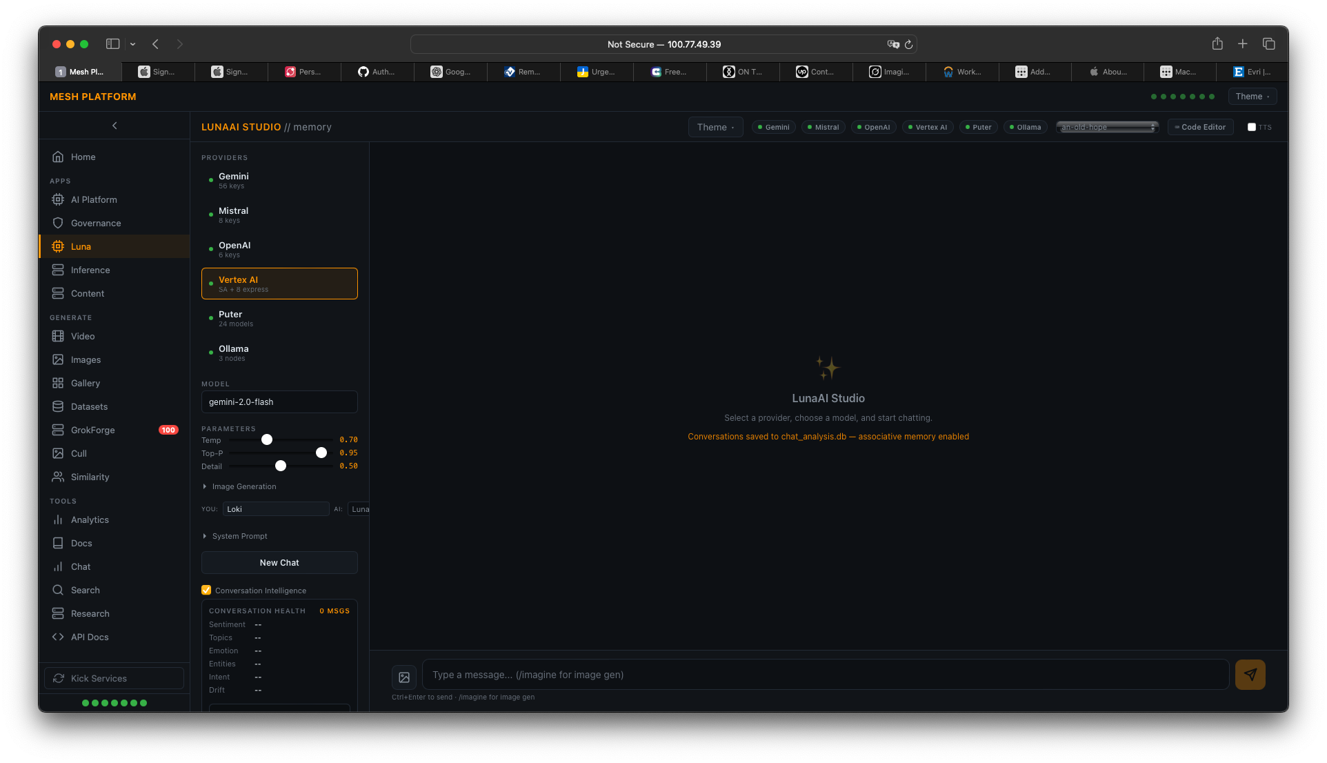The height and width of the screenshot is (763, 1327).
Task: Open the Similarity tool in the sidebar
Action: (x=90, y=477)
